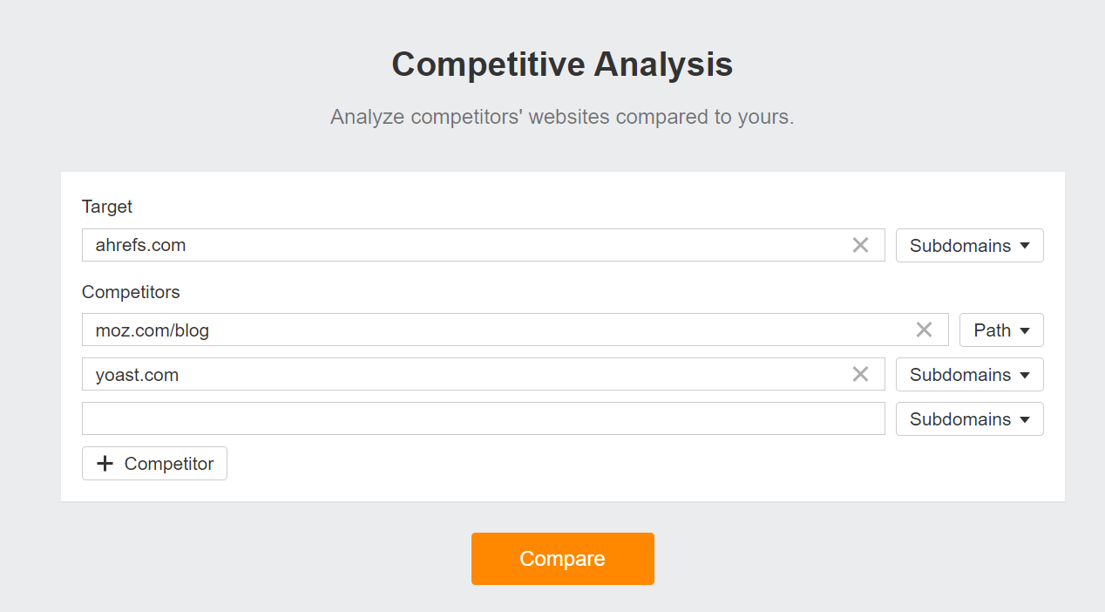Click the caret on the Path selector
Image resolution: width=1105 pixels, height=612 pixels.
click(x=1026, y=330)
